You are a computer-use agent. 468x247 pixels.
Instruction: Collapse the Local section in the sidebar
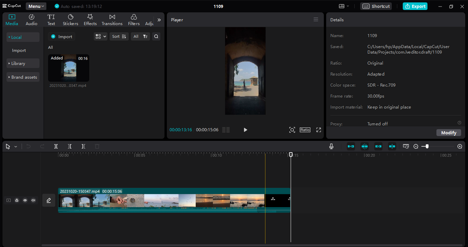pos(23,37)
